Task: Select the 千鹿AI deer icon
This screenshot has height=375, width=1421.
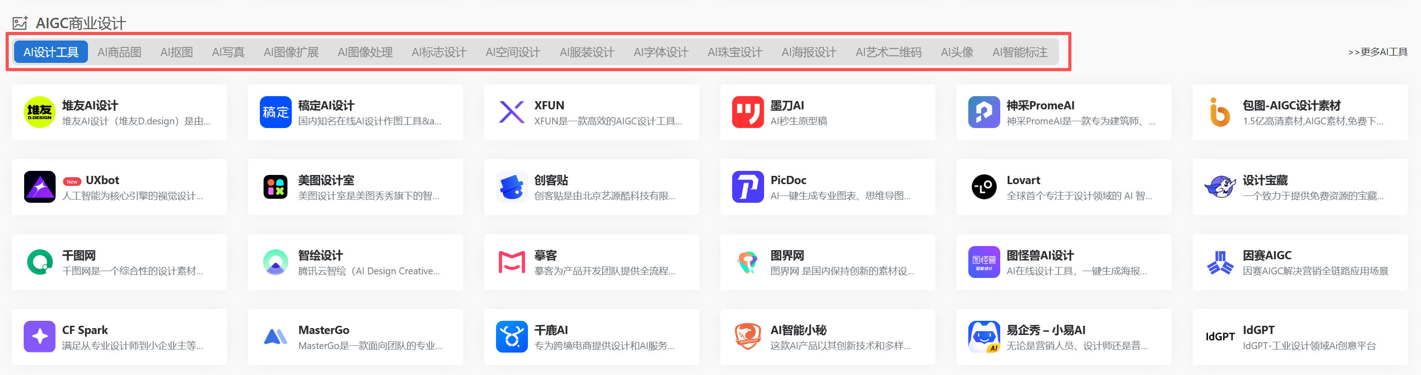Action: pyautogui.click(x=512, y=336)
